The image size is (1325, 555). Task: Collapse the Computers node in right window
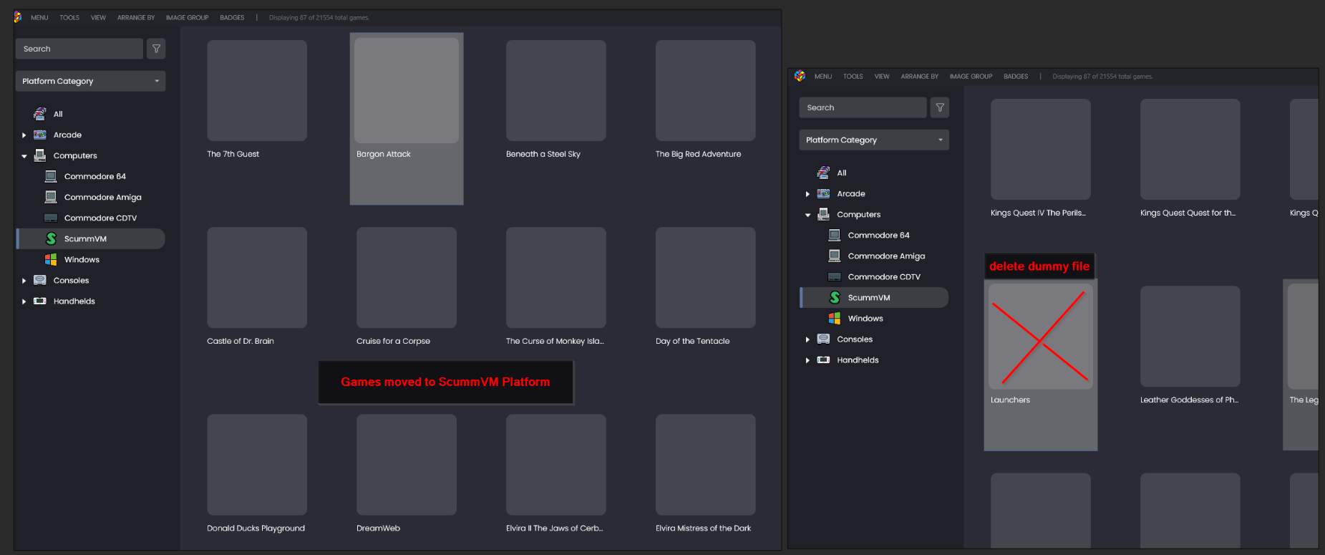807,215
